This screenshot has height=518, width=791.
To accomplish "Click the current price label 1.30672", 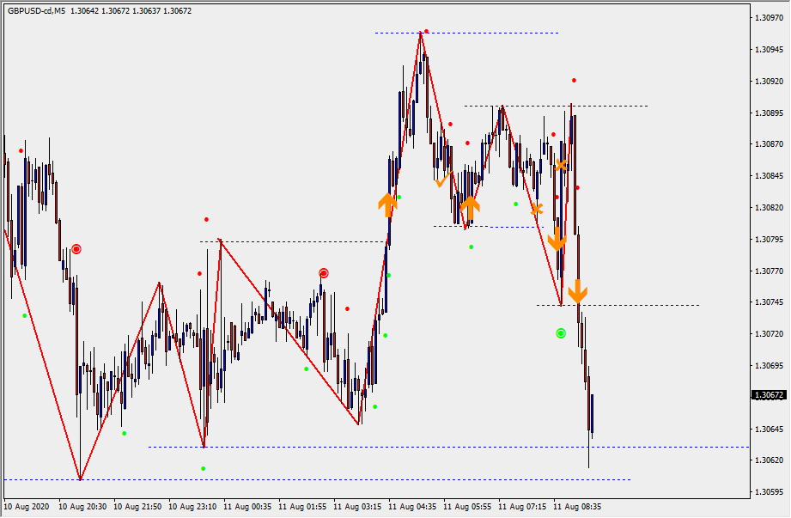I will 769,396.
